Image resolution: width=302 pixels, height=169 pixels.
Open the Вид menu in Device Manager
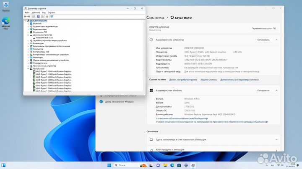(x=44, y=13)
